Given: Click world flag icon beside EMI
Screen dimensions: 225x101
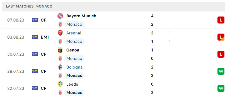Looking at the screenshot, I should pyautogui.click(x=35, y=37).
